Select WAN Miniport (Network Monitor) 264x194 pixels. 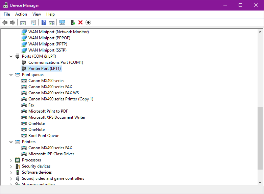58,32
